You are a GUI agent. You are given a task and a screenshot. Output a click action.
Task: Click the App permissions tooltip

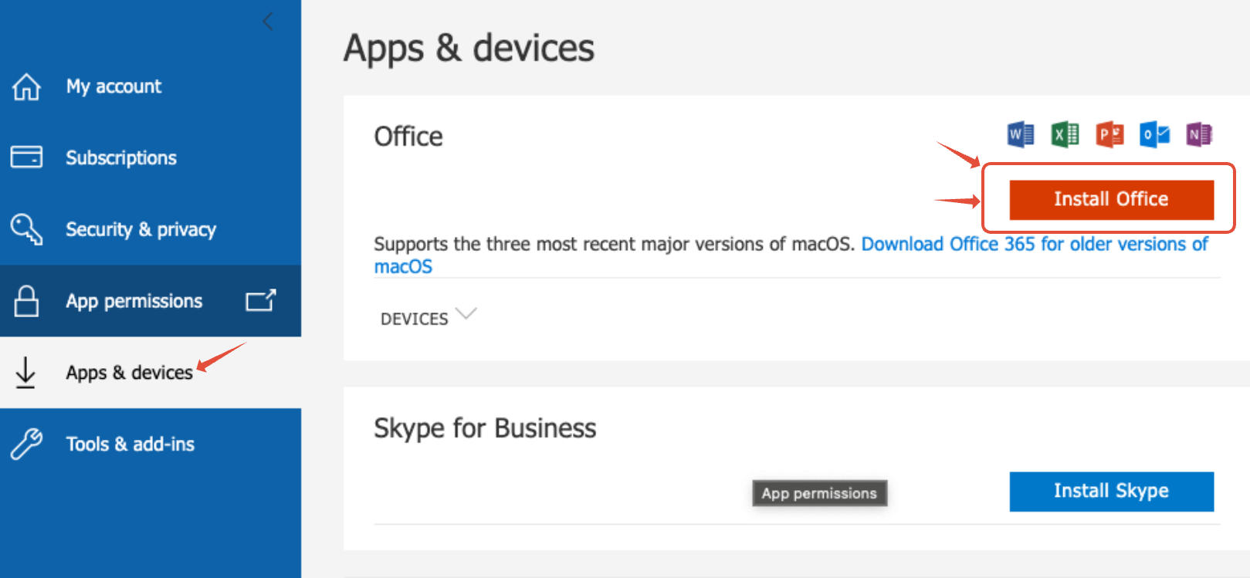pos(819,493)
